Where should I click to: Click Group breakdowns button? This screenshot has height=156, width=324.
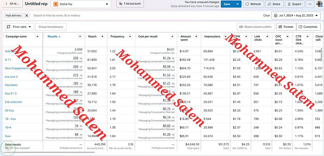51,27
